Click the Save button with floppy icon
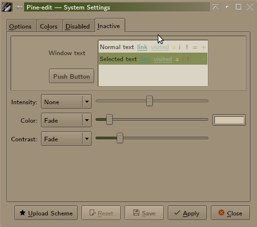 point(144,213)
